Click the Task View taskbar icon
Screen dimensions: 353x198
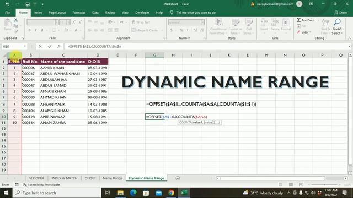click(x=108, y=193)
